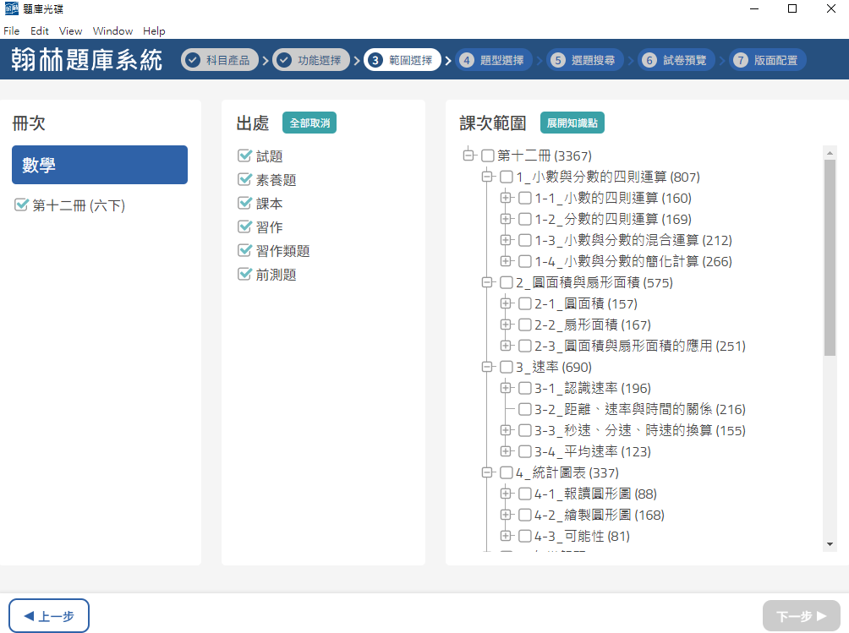This screenshot has height=633, width=849.
Task: Click the step 7 版面配置 number icon
Action: (x=741, y=60)
